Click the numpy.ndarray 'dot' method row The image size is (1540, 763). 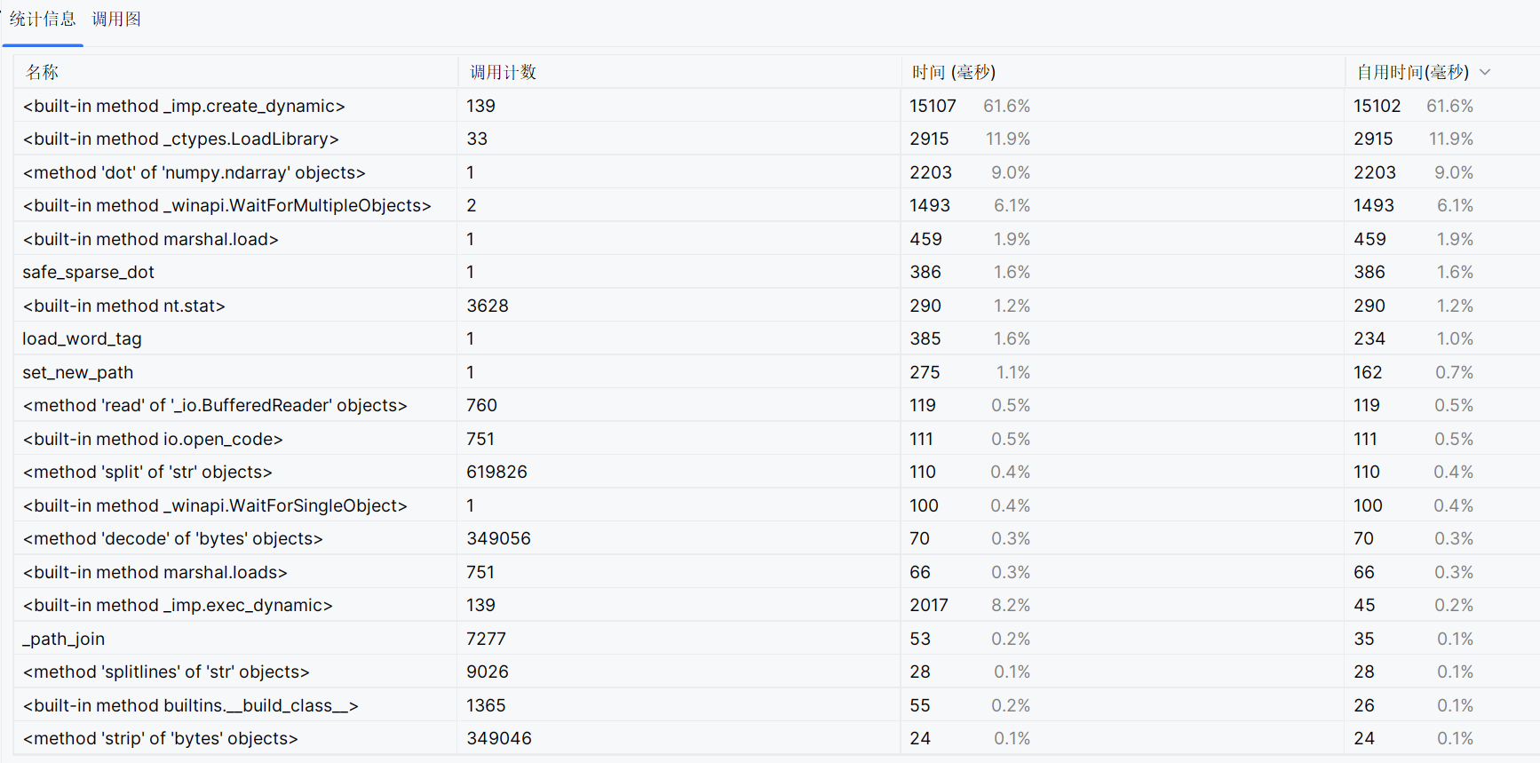(x=194, y=172)
